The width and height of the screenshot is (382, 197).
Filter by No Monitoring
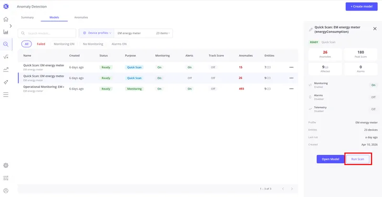click(x=93, y=44)
